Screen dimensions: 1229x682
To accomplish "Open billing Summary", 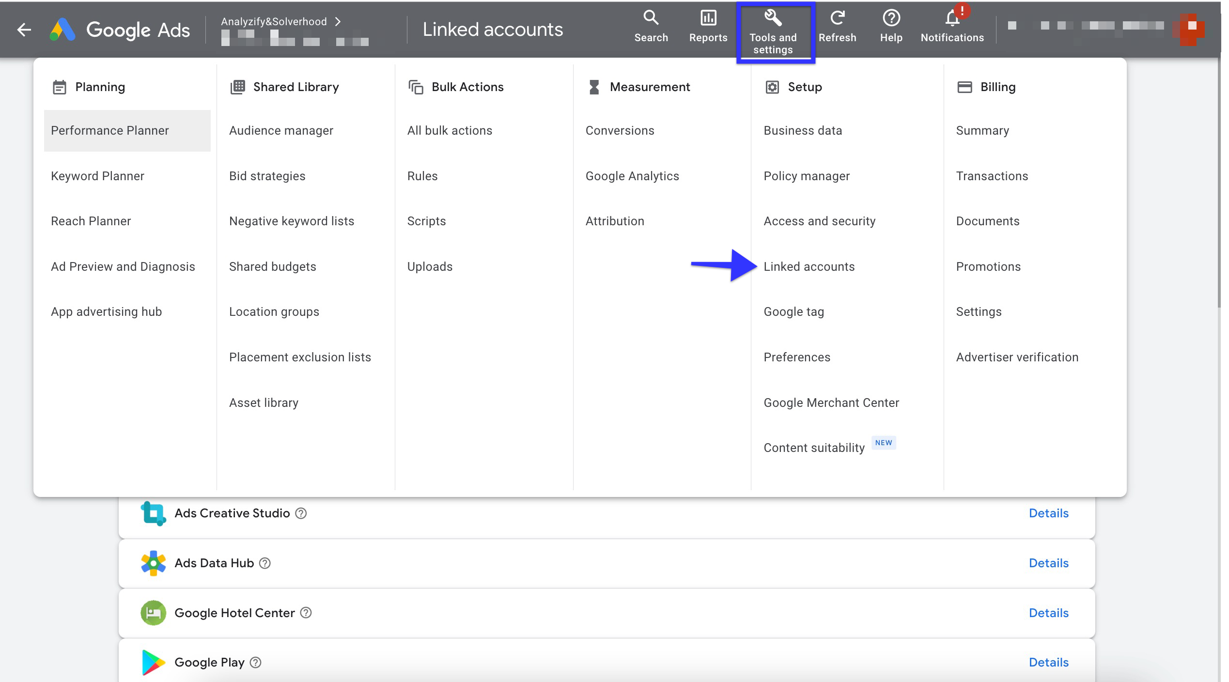I will pyautogui.click(x=982, y=130).
